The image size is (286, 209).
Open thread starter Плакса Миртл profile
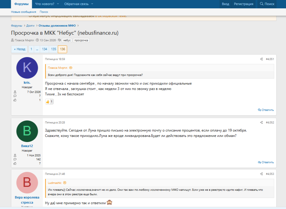click(24, 40)
